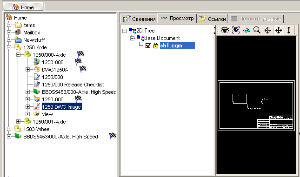Click the checkered flag beside 1250/000-Axle
Image resolution: width=300 pixels, height=177 pixels.
point(80,54)
